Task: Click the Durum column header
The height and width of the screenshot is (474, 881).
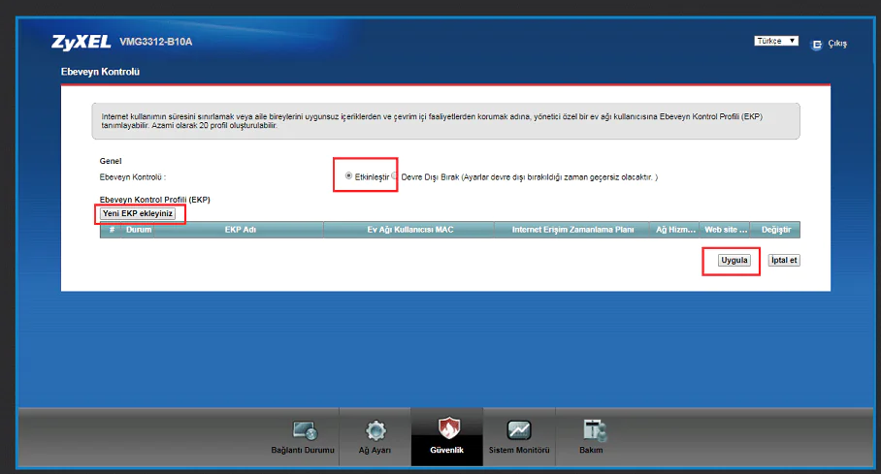Action: click(x=138, y=230)
